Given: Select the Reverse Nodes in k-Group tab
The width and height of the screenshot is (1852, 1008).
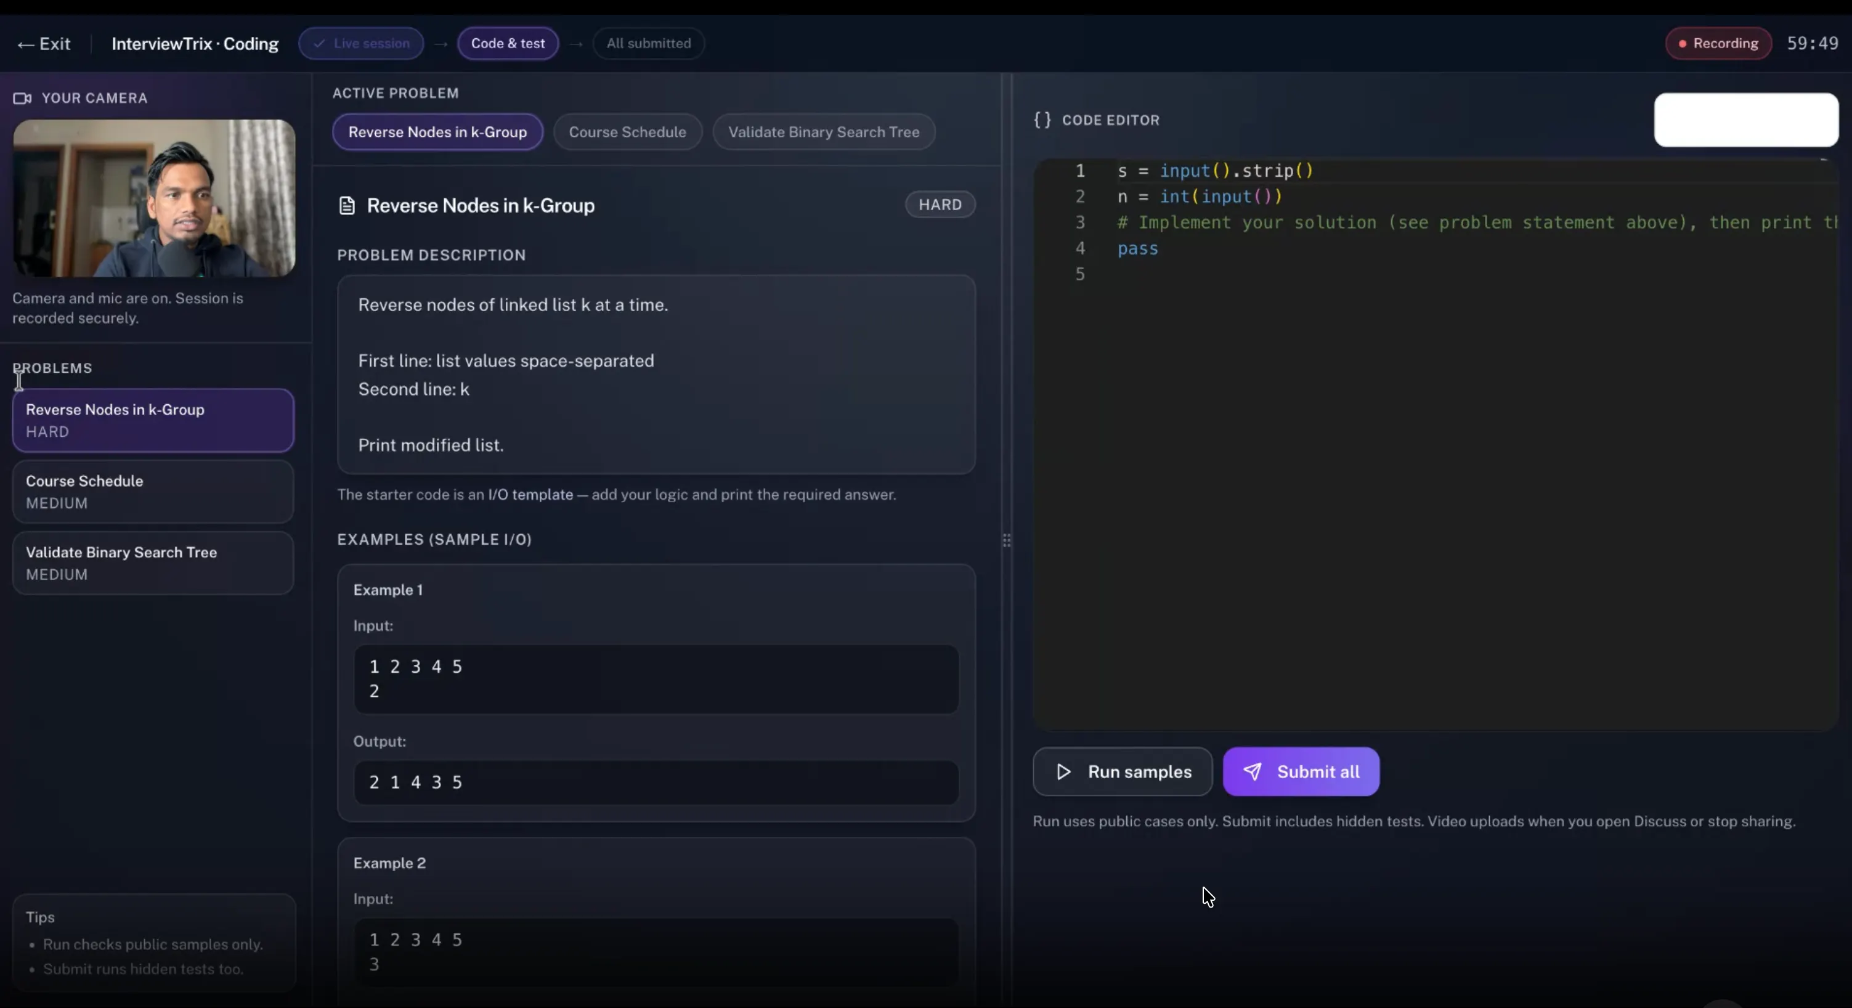Looking at the screenshot, I should tap(437, 132).
